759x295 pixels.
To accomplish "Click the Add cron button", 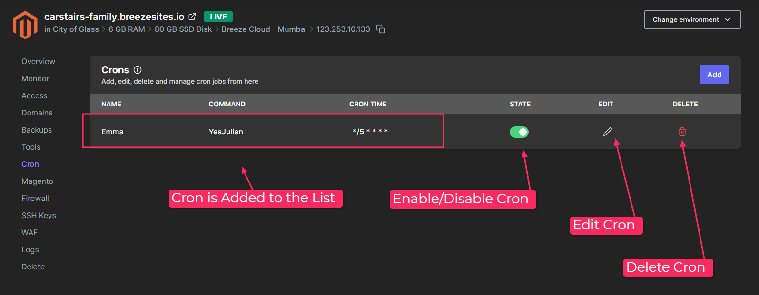I will (714, 75).
